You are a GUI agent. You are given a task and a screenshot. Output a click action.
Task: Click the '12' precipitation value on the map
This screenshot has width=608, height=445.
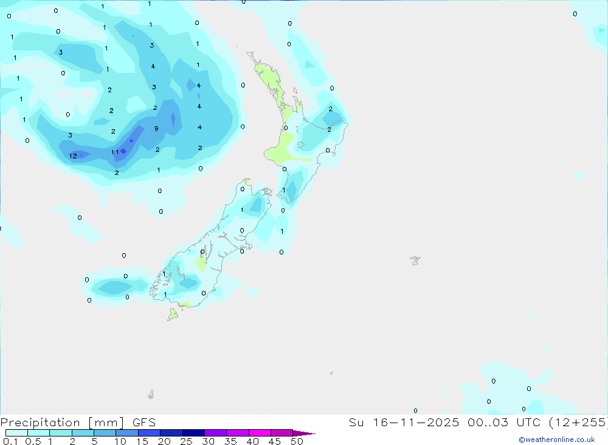coord(73,156)
